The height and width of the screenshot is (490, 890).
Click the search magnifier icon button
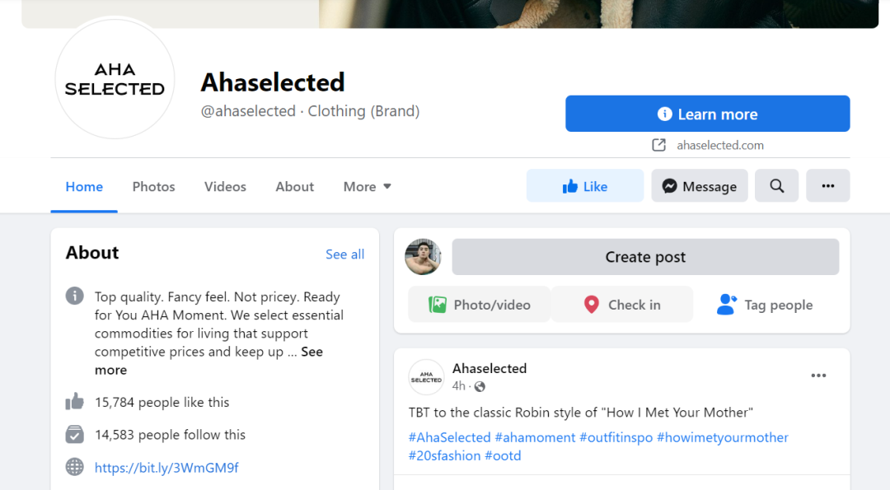tap(776, 186)
